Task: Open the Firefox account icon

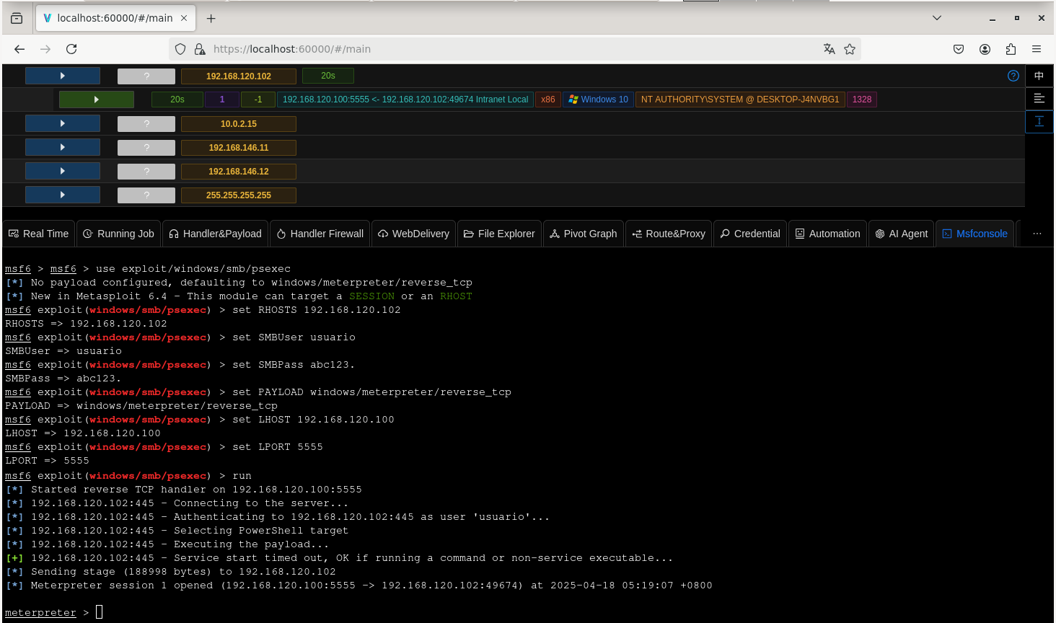Action: (x=985, y=49)
